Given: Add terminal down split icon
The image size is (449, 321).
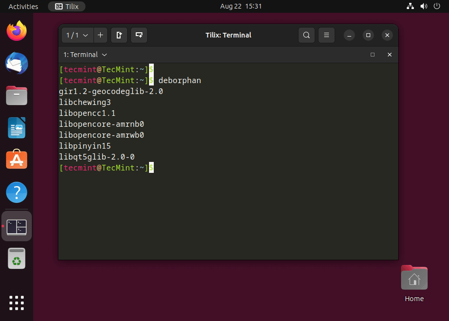Looking at the screenshot, I should coord(139,35).
